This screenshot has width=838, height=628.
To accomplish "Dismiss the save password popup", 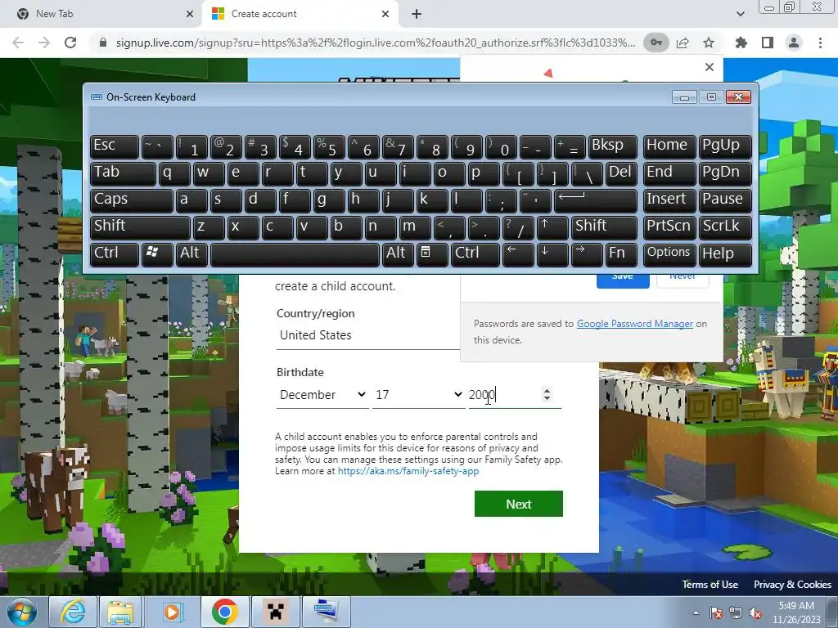I will (710, 67).
